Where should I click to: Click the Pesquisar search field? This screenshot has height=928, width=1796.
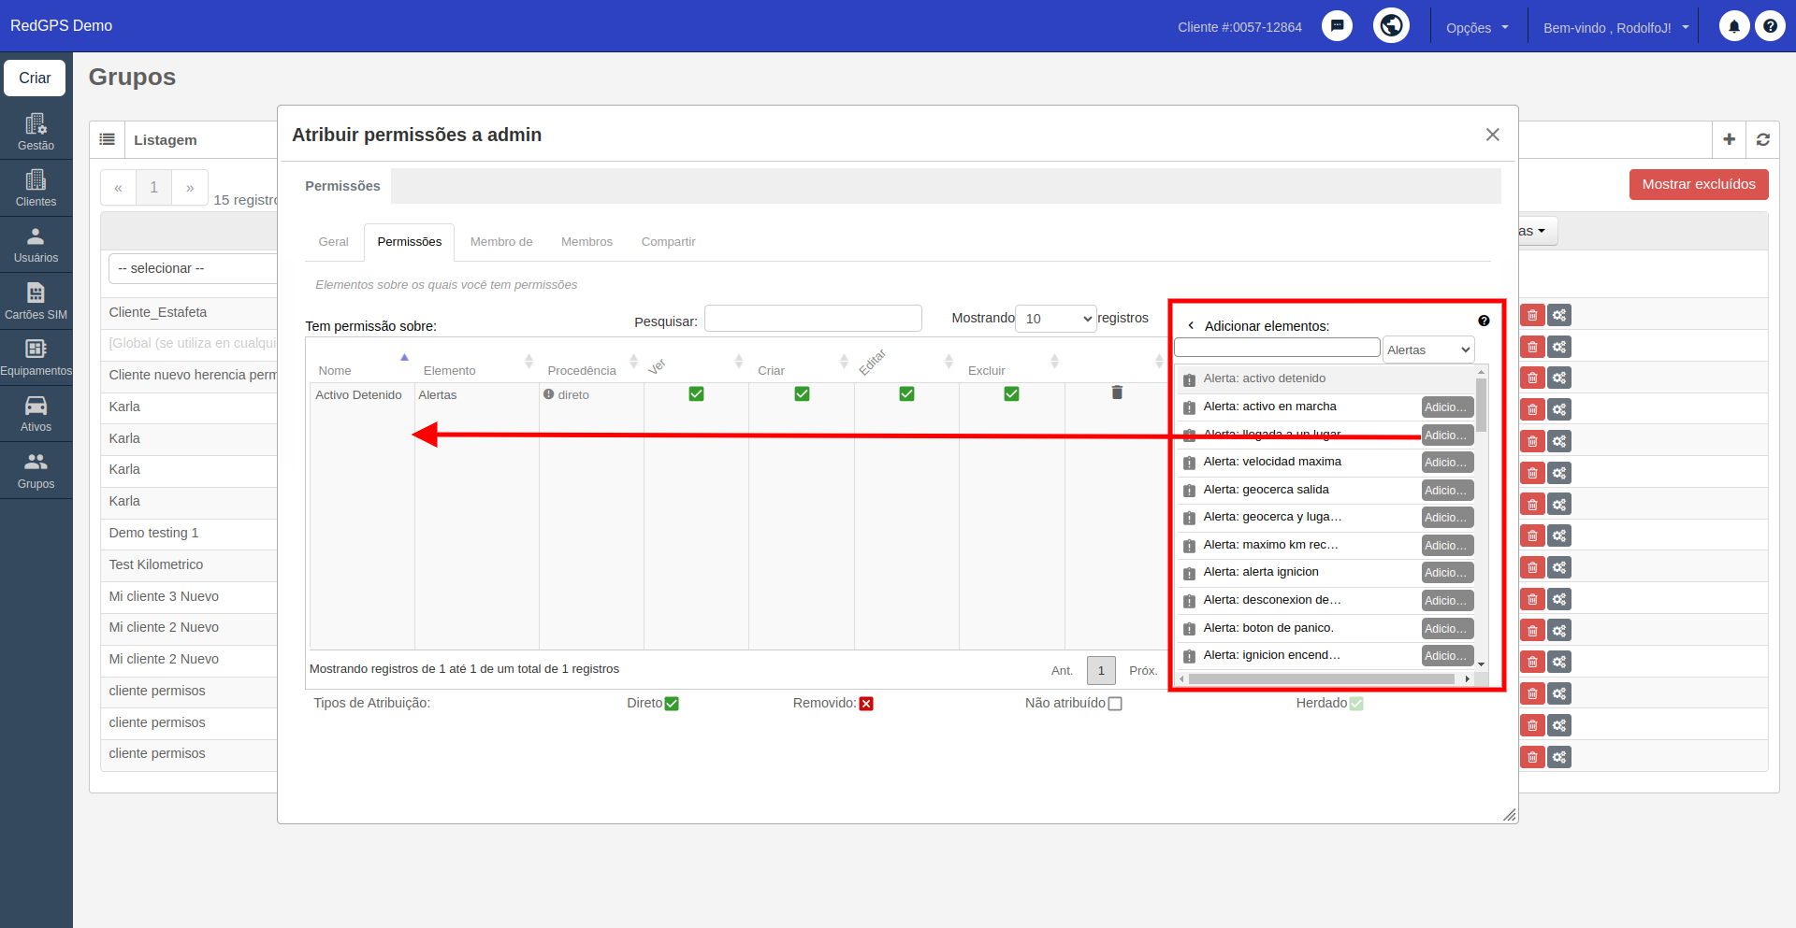[x=813, y=319]
